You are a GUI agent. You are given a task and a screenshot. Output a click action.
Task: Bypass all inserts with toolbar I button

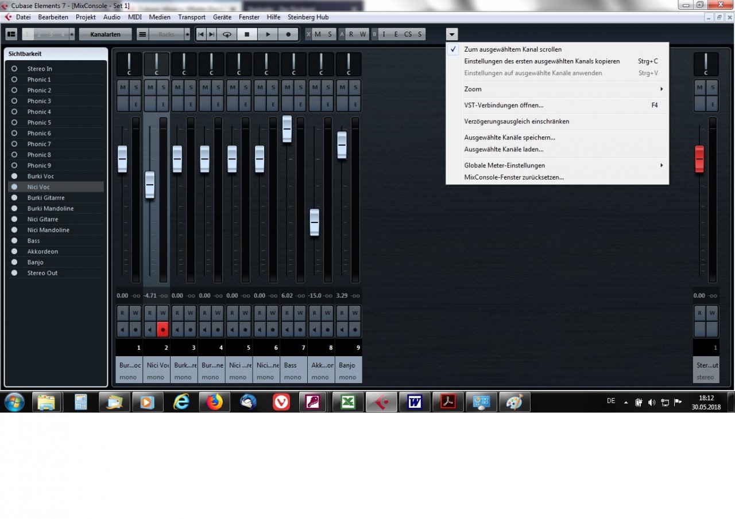384,34
